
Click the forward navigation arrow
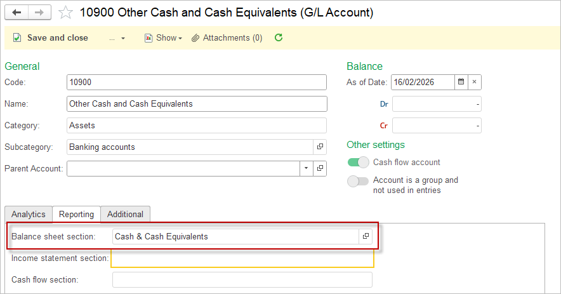coord(39,13)
